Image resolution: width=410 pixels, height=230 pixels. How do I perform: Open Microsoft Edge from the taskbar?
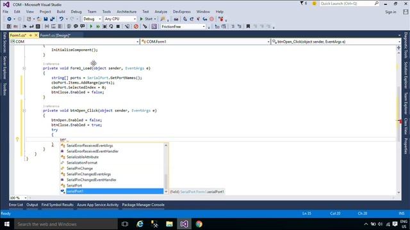click(x=140, y=224)
